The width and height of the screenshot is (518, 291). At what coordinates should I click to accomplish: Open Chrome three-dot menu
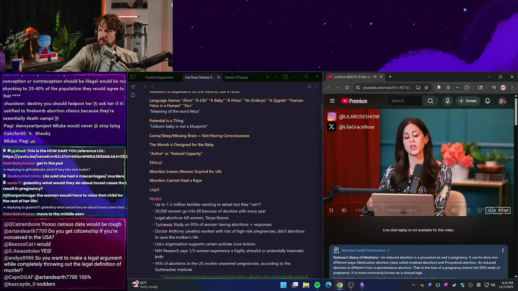click(512, 87)
